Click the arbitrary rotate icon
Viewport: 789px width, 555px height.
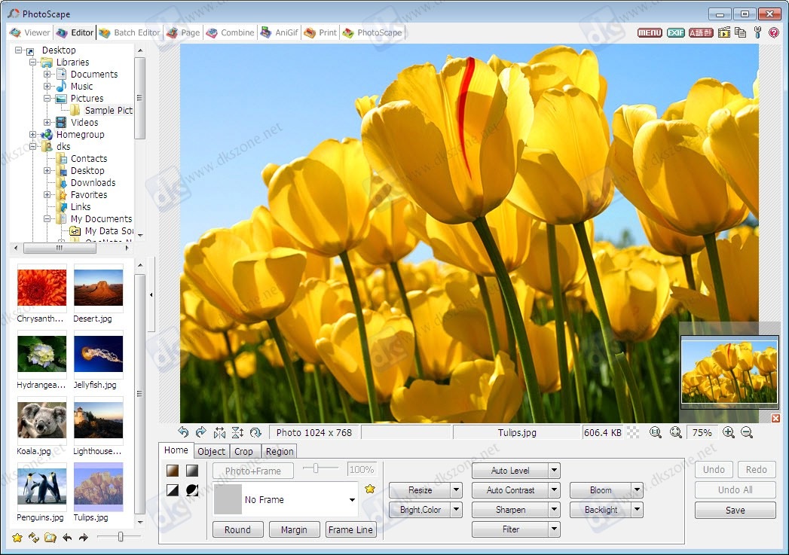point(255,432)
